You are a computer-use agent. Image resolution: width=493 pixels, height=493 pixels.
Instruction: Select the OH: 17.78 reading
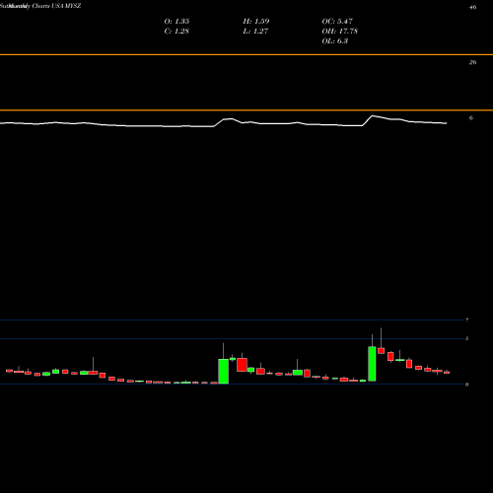click(x=339, y=31)
